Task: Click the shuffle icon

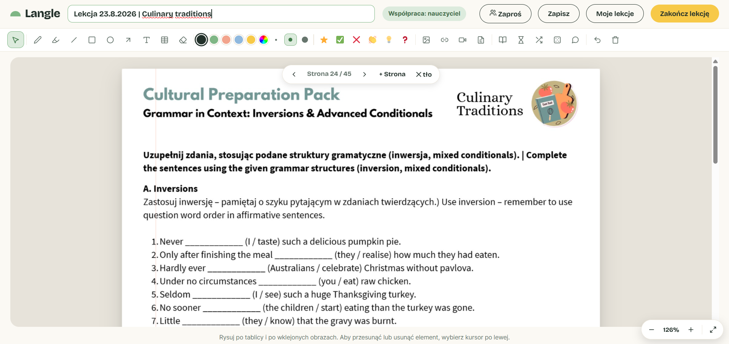Action: (539, 40)
